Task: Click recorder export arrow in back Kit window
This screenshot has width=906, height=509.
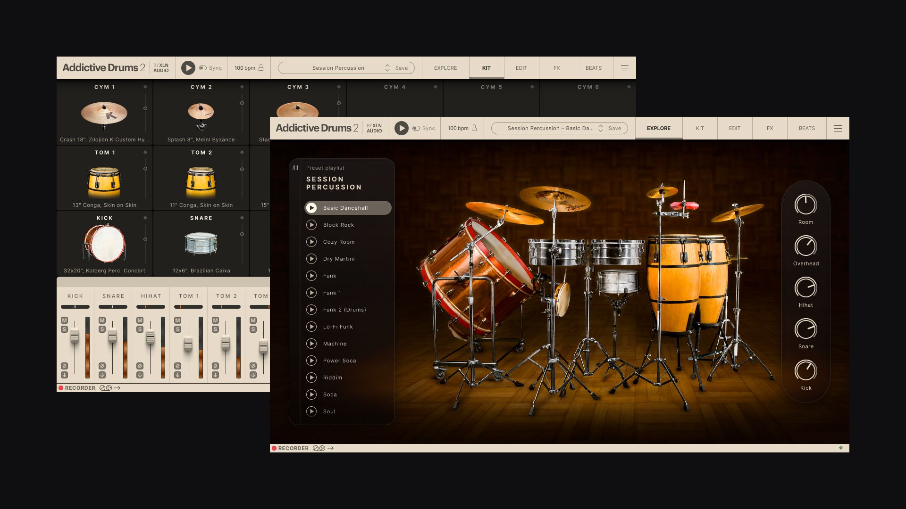Action: 117,388
